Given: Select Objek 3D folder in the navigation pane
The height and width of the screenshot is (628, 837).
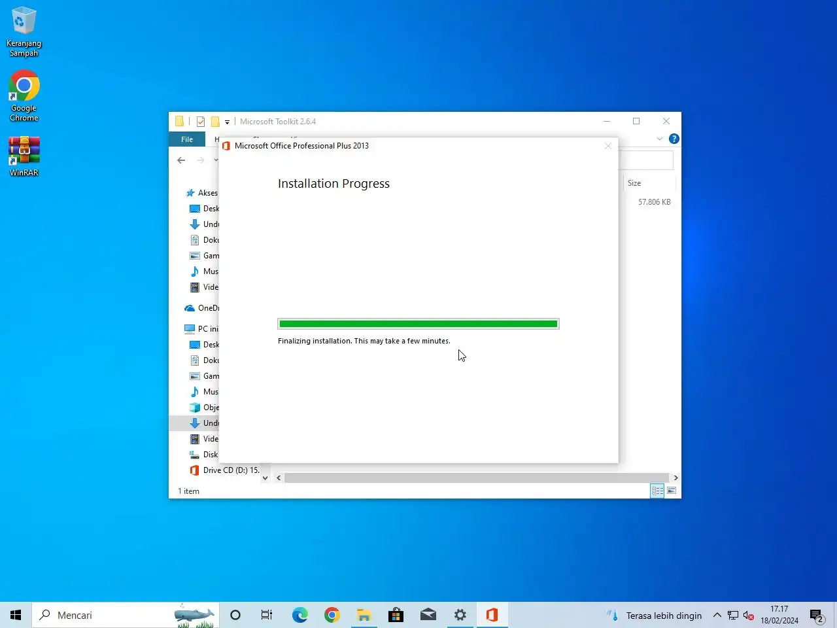Looking at the screenshot, I should coord(204,408).
